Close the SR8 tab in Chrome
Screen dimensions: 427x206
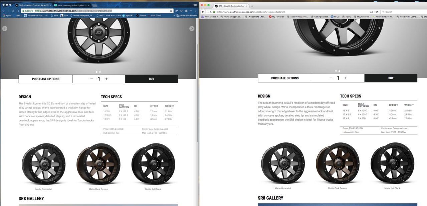coord(50,5)
